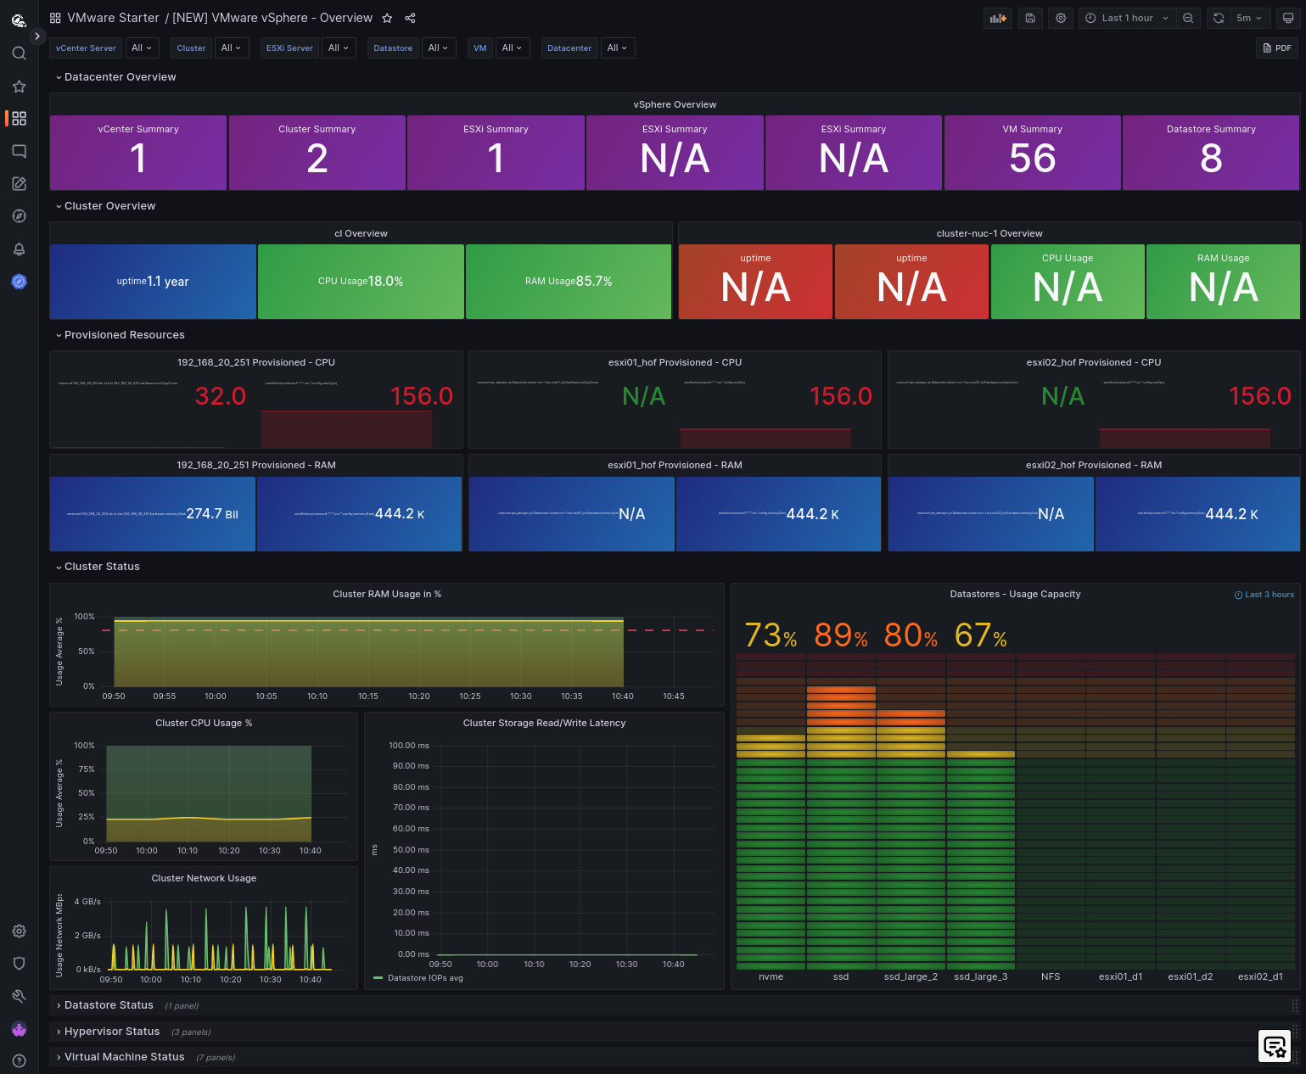Open the Datacenter All dropdown
Viewport: 1306px width, 1074px height.
point(618,48)
